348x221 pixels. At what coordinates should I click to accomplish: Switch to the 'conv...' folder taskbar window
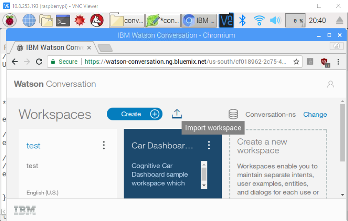pos(127,20)
